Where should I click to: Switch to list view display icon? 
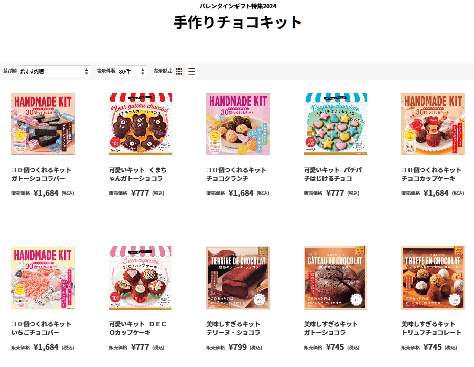tap(191, 71)
